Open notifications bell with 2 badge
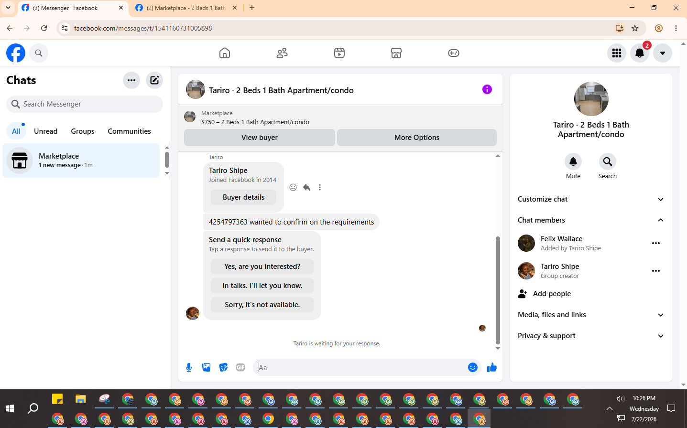 coord(640,53)
